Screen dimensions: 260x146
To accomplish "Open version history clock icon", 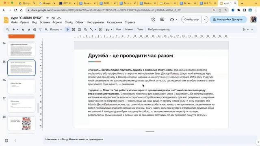I will point(154,19).
